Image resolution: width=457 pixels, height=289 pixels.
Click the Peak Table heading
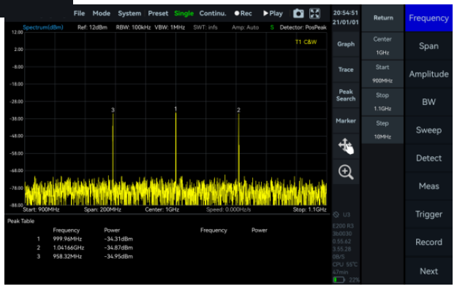coord(20,221)
